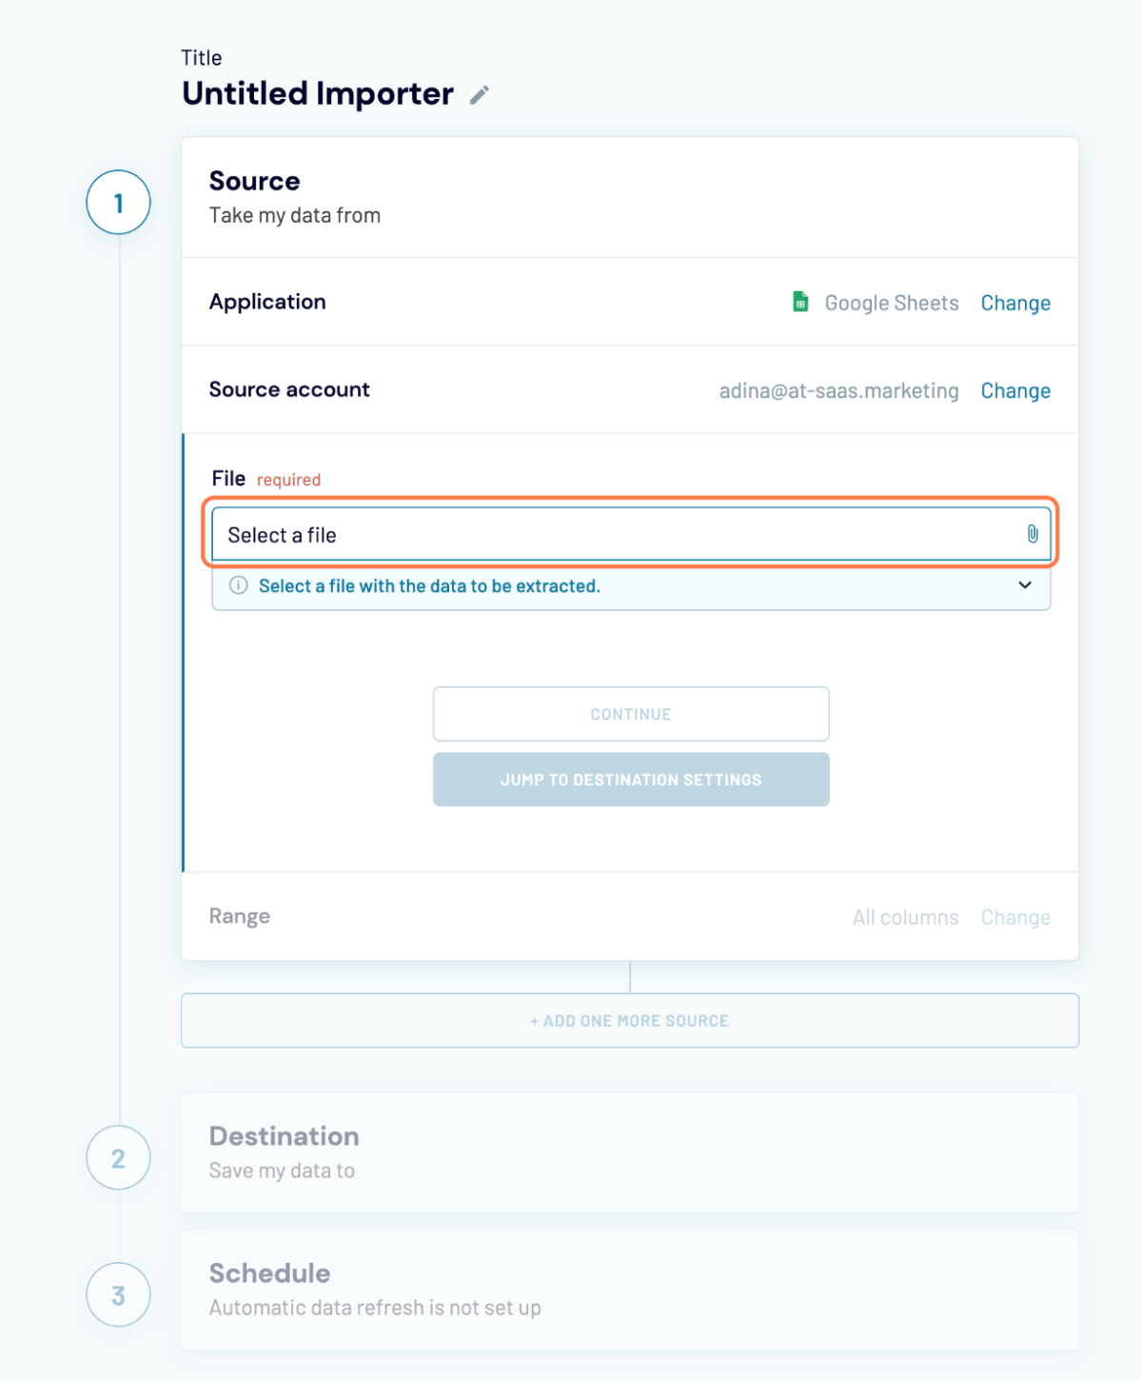
Task: Click the paperclip icon in the file field
Action: point(1033,534)
